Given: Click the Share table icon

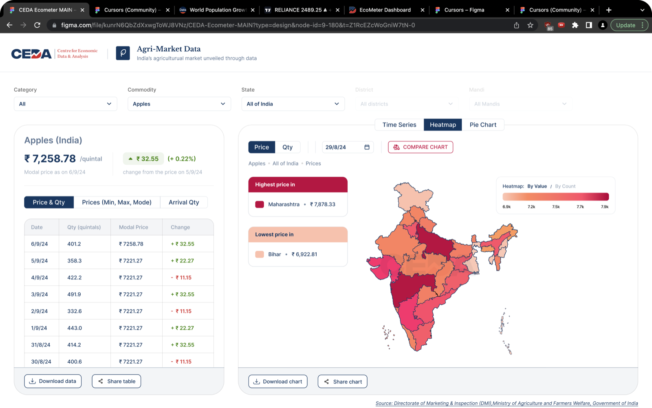Looking at the screenshot, I should coord(101,381).
